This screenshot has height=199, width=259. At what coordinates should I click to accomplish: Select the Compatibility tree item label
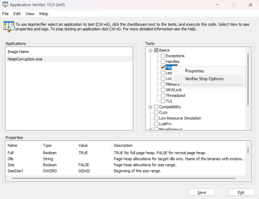click(x=170, y=107)
